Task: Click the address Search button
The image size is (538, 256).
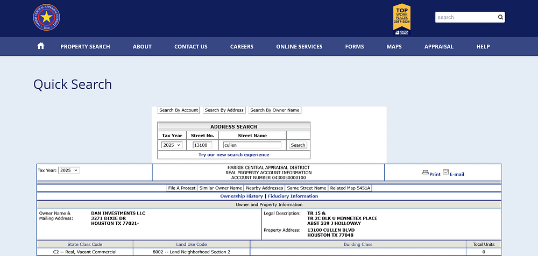Action: [298, 145]
